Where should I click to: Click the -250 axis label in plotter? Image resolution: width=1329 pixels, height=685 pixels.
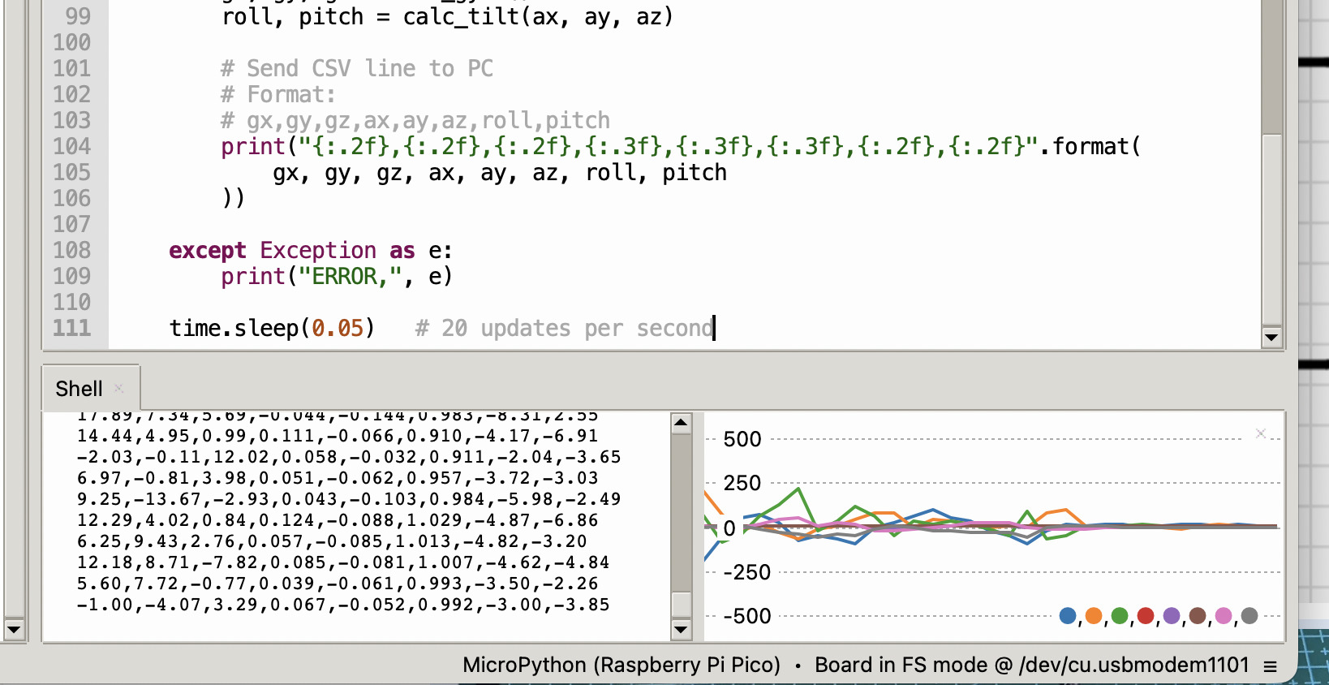746,572
